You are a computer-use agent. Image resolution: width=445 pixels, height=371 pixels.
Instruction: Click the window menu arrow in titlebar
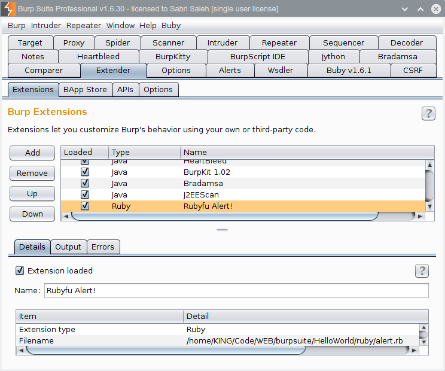(x=405, y=9)
